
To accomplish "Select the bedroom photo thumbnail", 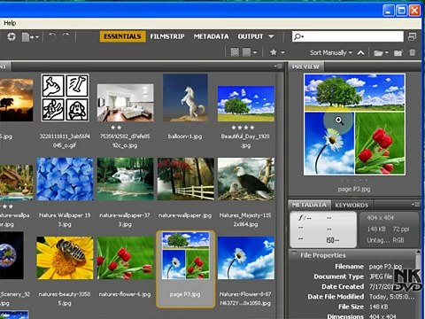I will point(125,103).
